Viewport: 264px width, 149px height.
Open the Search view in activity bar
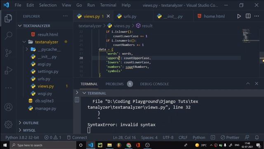tap(8, 36)
